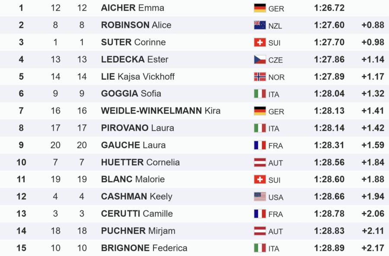Click the Czech Republic flag icon
The image size is (389, 256).
[x=260, y=59]
